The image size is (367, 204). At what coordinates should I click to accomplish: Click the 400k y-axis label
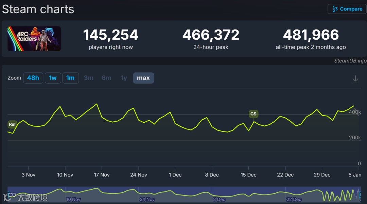(355, 112)
